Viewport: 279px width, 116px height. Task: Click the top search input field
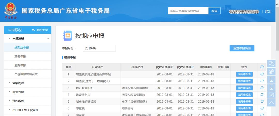click(188, 11)
